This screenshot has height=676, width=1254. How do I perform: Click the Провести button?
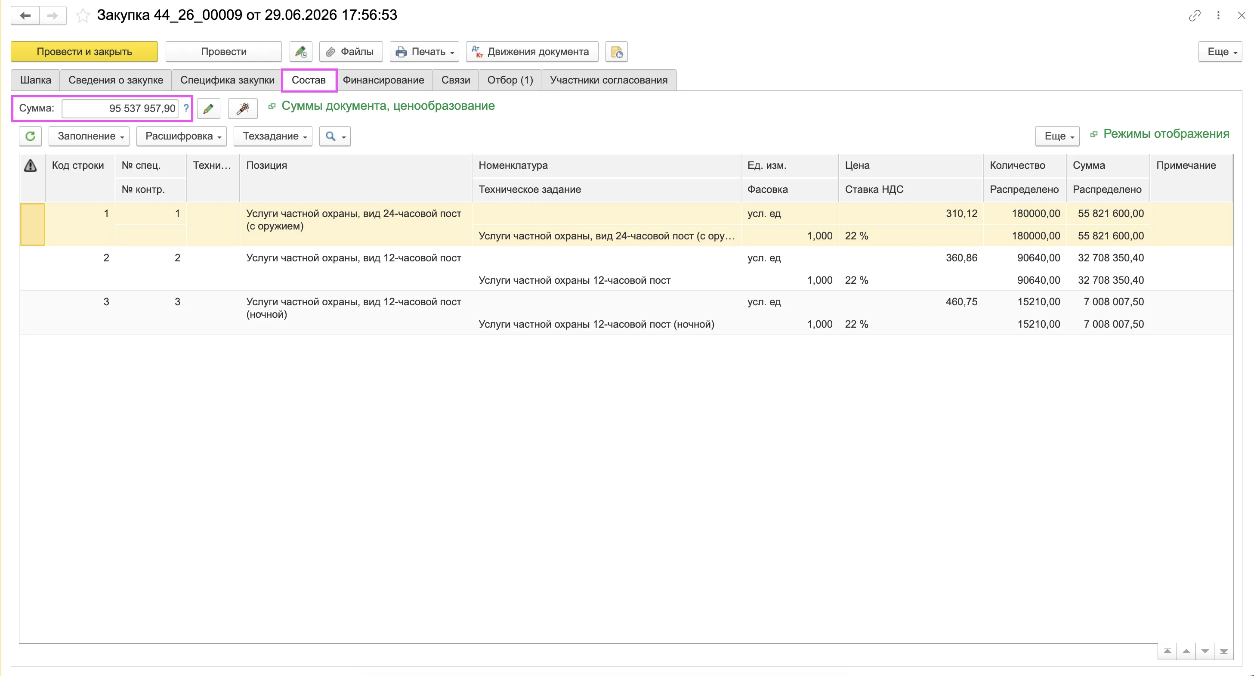click(x=223, y=52)
